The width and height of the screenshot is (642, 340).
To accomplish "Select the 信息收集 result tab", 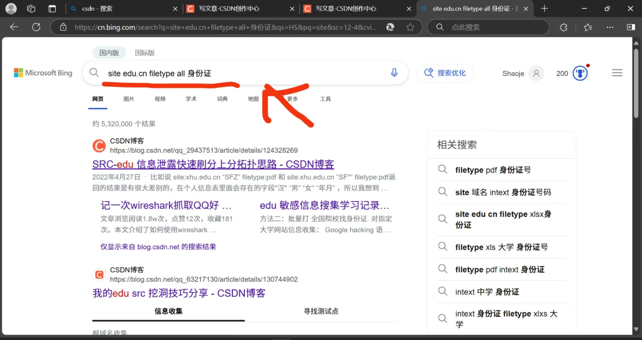I will pos(169,311).
